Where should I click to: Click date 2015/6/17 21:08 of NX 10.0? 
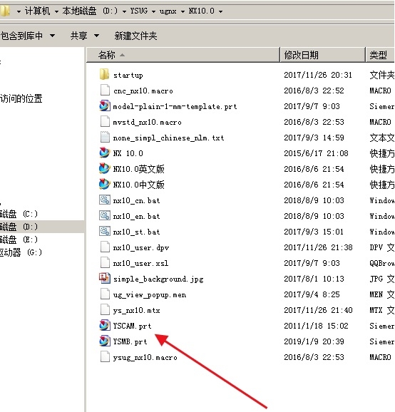(316, 153)
